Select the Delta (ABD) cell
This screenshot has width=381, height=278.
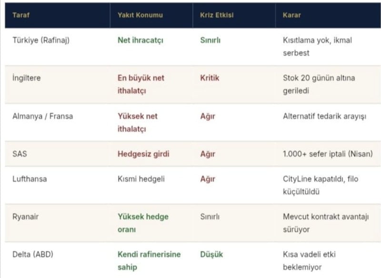pyautogui.click(x=33, y=255)
